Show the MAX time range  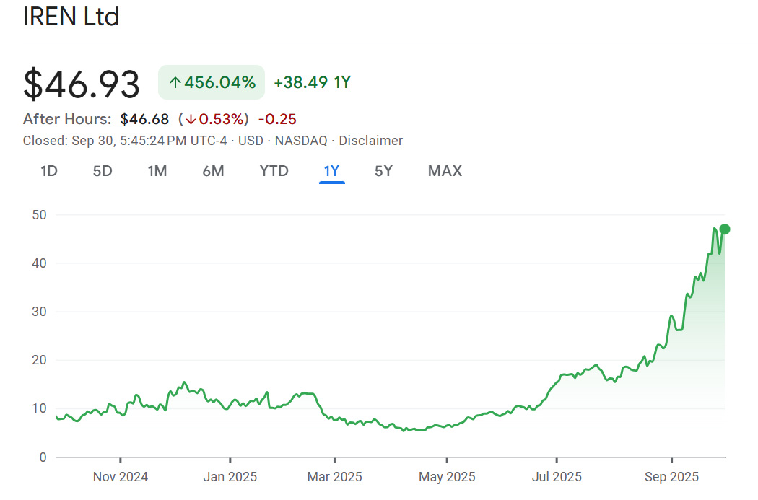coord(445,171)
